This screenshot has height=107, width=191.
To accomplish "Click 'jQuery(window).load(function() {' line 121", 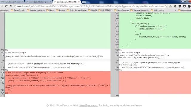I will pos(21,75).
